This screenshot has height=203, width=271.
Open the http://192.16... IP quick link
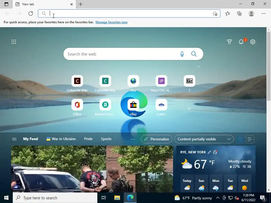click(161, 81)
